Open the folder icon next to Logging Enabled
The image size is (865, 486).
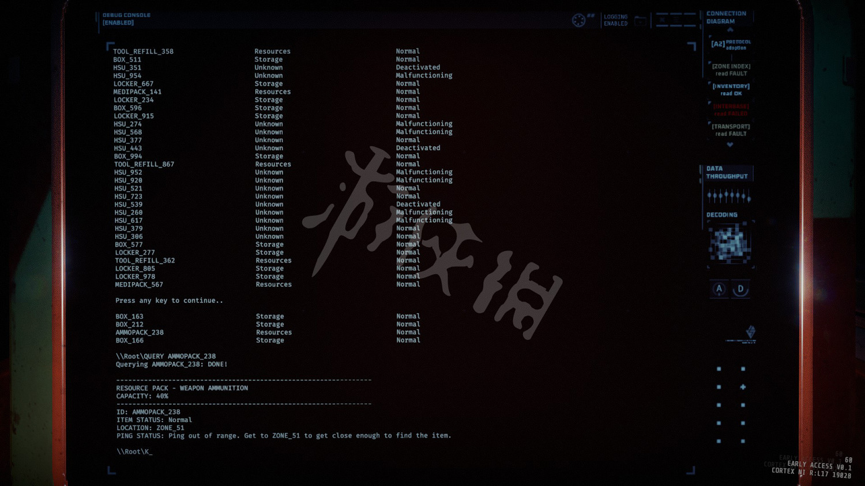pos(640,21)
